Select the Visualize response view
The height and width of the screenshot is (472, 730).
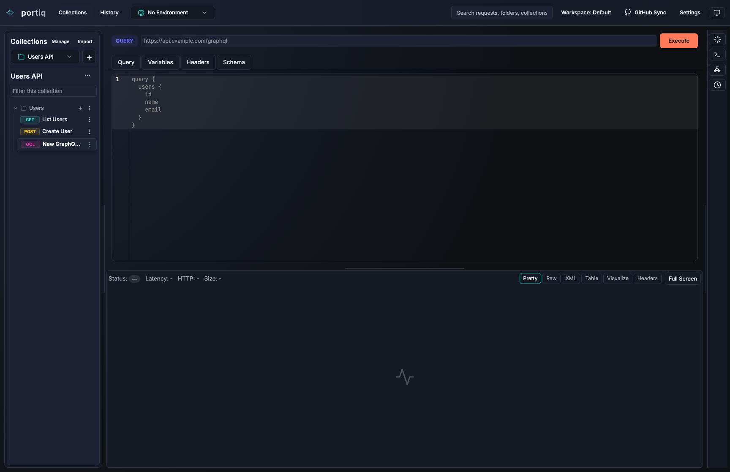[x=618, y=278]
